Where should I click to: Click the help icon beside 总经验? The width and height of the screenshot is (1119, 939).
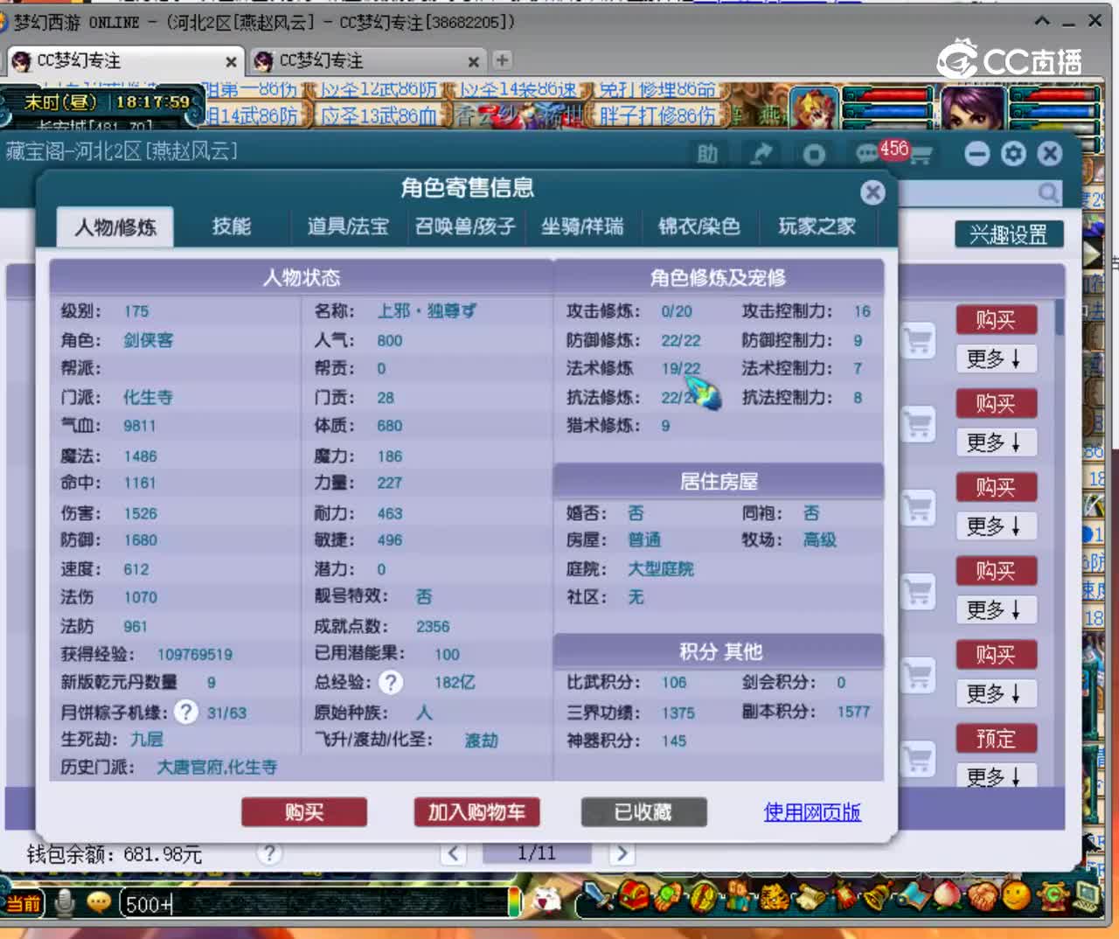pos(391,682)
